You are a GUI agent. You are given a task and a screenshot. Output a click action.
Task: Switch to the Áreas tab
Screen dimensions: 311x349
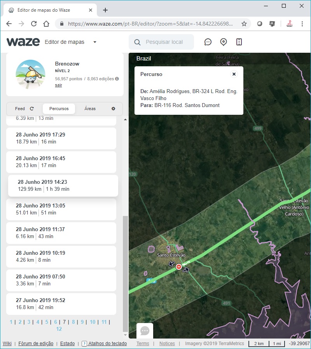[90, 109]
